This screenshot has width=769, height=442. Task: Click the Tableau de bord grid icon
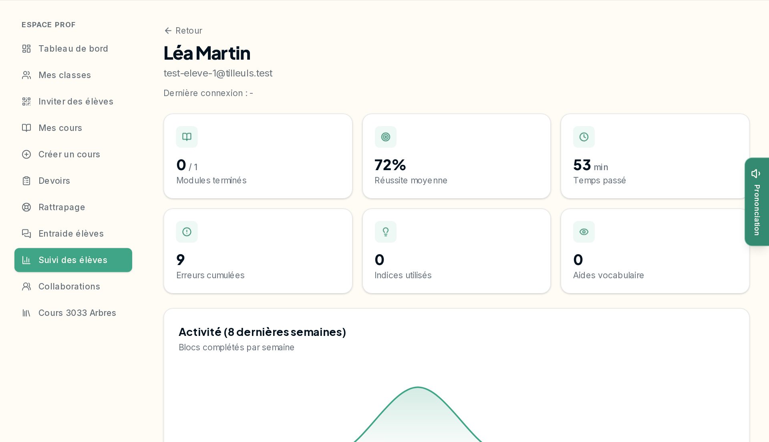(26, 49)
